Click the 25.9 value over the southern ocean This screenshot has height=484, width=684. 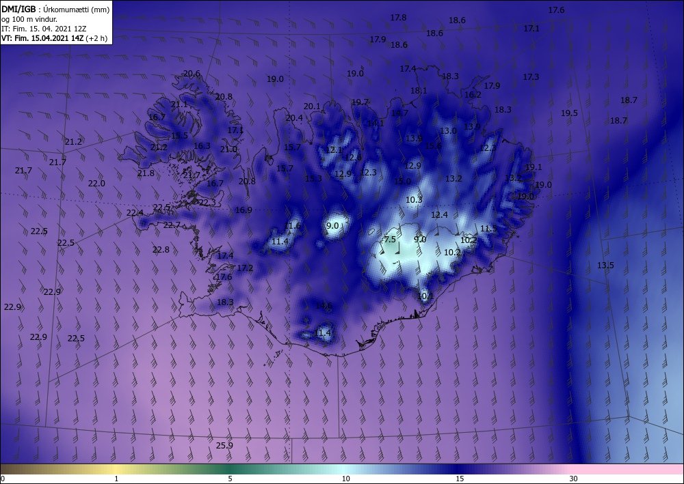pyautogui.click(x=224, y=445)
